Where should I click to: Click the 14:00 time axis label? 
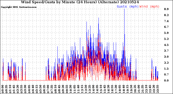pyautogui.click(x=93, y=89)
